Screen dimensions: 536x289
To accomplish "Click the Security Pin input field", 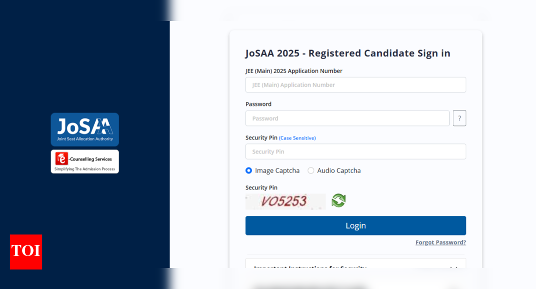I will 355,151.
